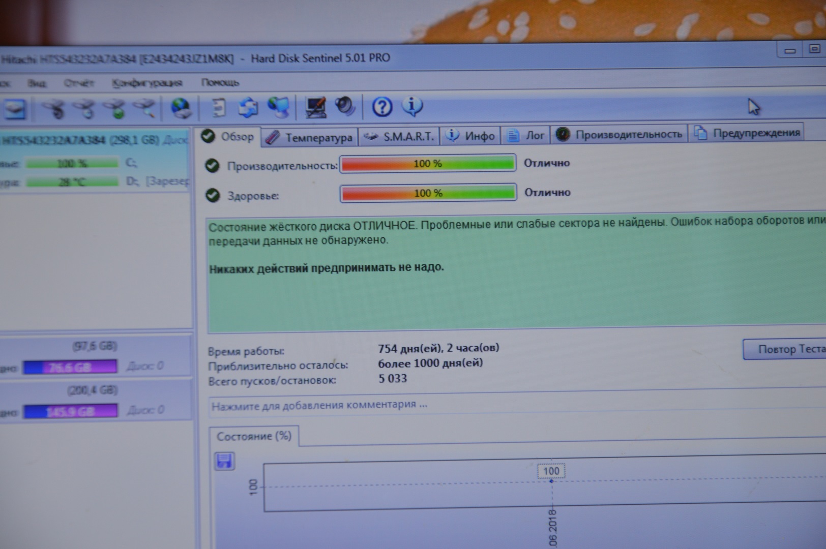Image resolution: width=826 pixels, height=549 pixels.
Task: Open the Помощь menu
Action: [x=220, y=82]
